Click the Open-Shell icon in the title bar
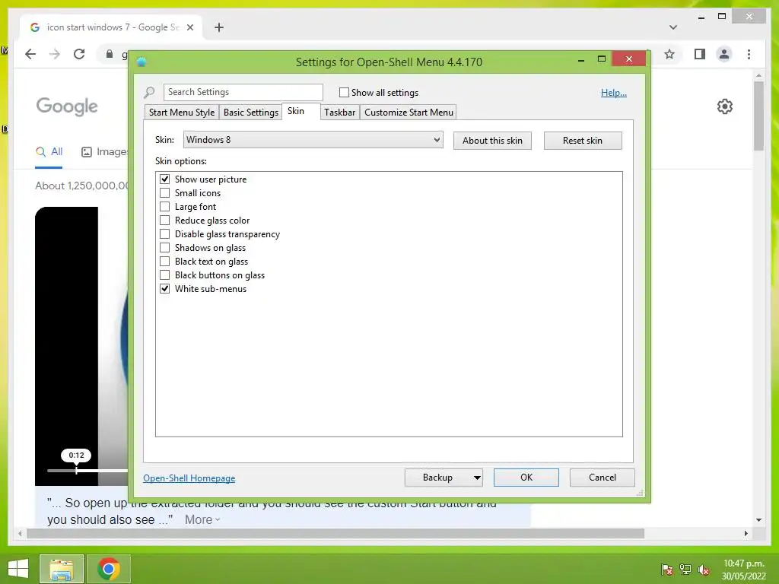 pyautogui.click(x=141, y=62)
